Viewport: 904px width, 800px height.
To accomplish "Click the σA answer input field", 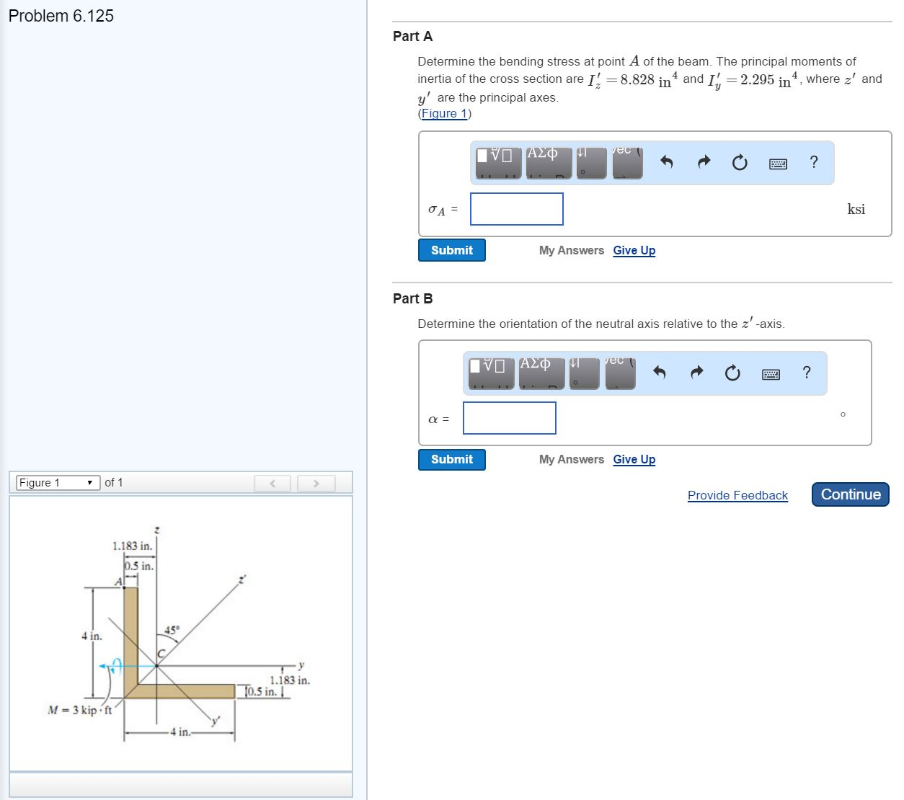I will (517, 209).
